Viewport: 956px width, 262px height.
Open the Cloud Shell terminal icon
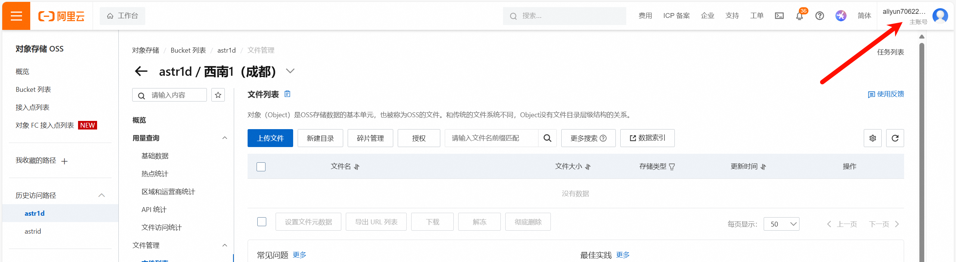pos(779,16)
